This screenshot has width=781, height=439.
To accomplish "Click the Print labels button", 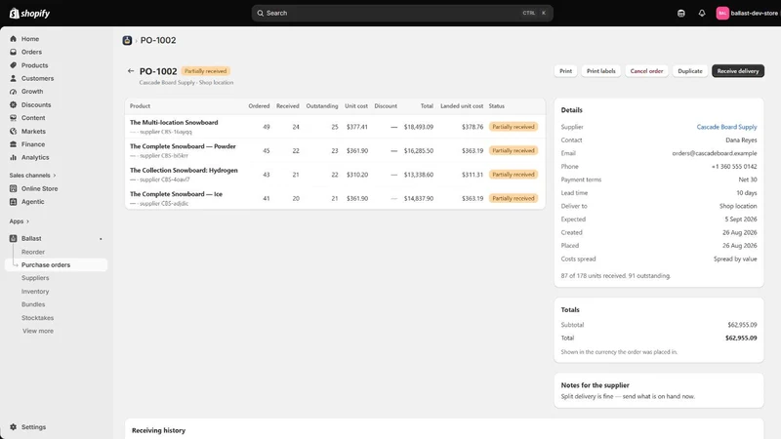I will coord(600,71).
